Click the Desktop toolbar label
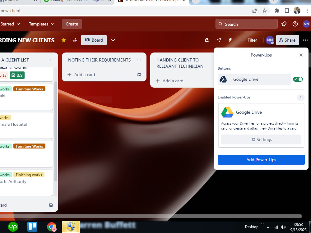311x233 pixels. coord(252,227)
